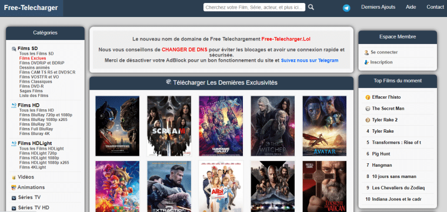Click the Séries TV HD icon
The width and height of the screenshot is (447, 212).
tap(14, 208)
